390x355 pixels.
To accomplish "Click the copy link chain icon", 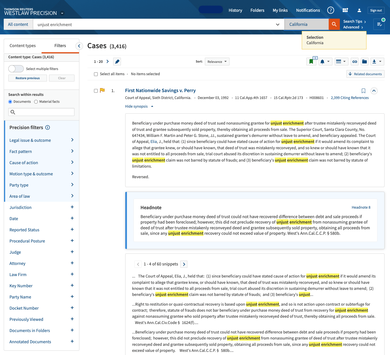I will [x=354, y=62].
